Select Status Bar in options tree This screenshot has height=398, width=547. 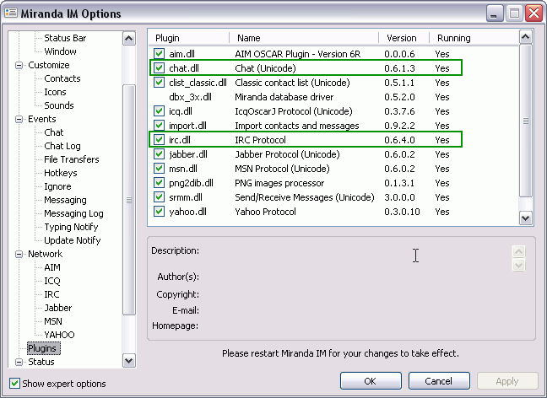65,38
